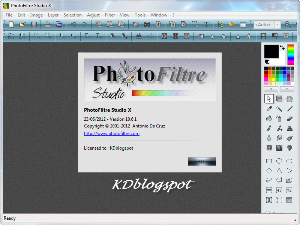Select the line tool
Screen dimensions: 300x225
pos(289,109)
